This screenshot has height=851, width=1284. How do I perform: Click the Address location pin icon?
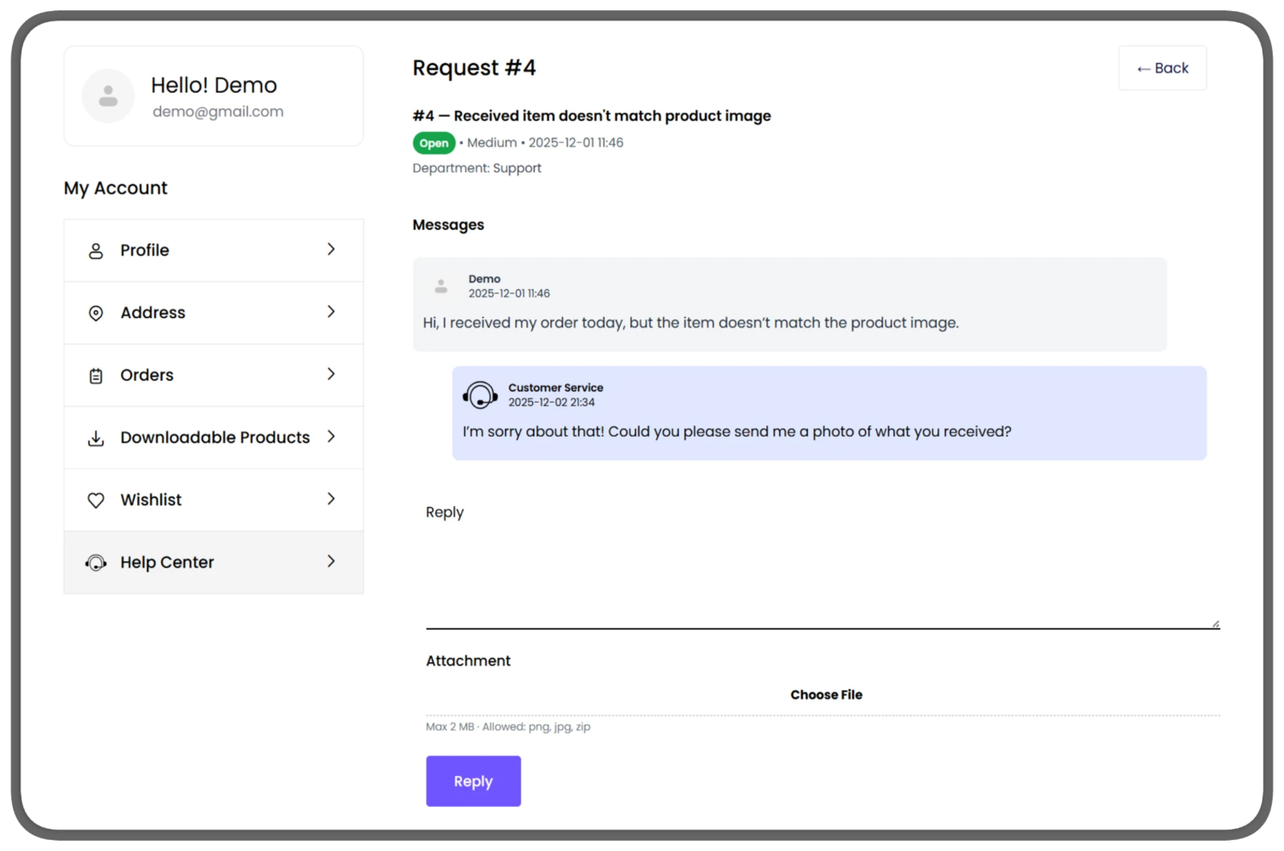96,313
